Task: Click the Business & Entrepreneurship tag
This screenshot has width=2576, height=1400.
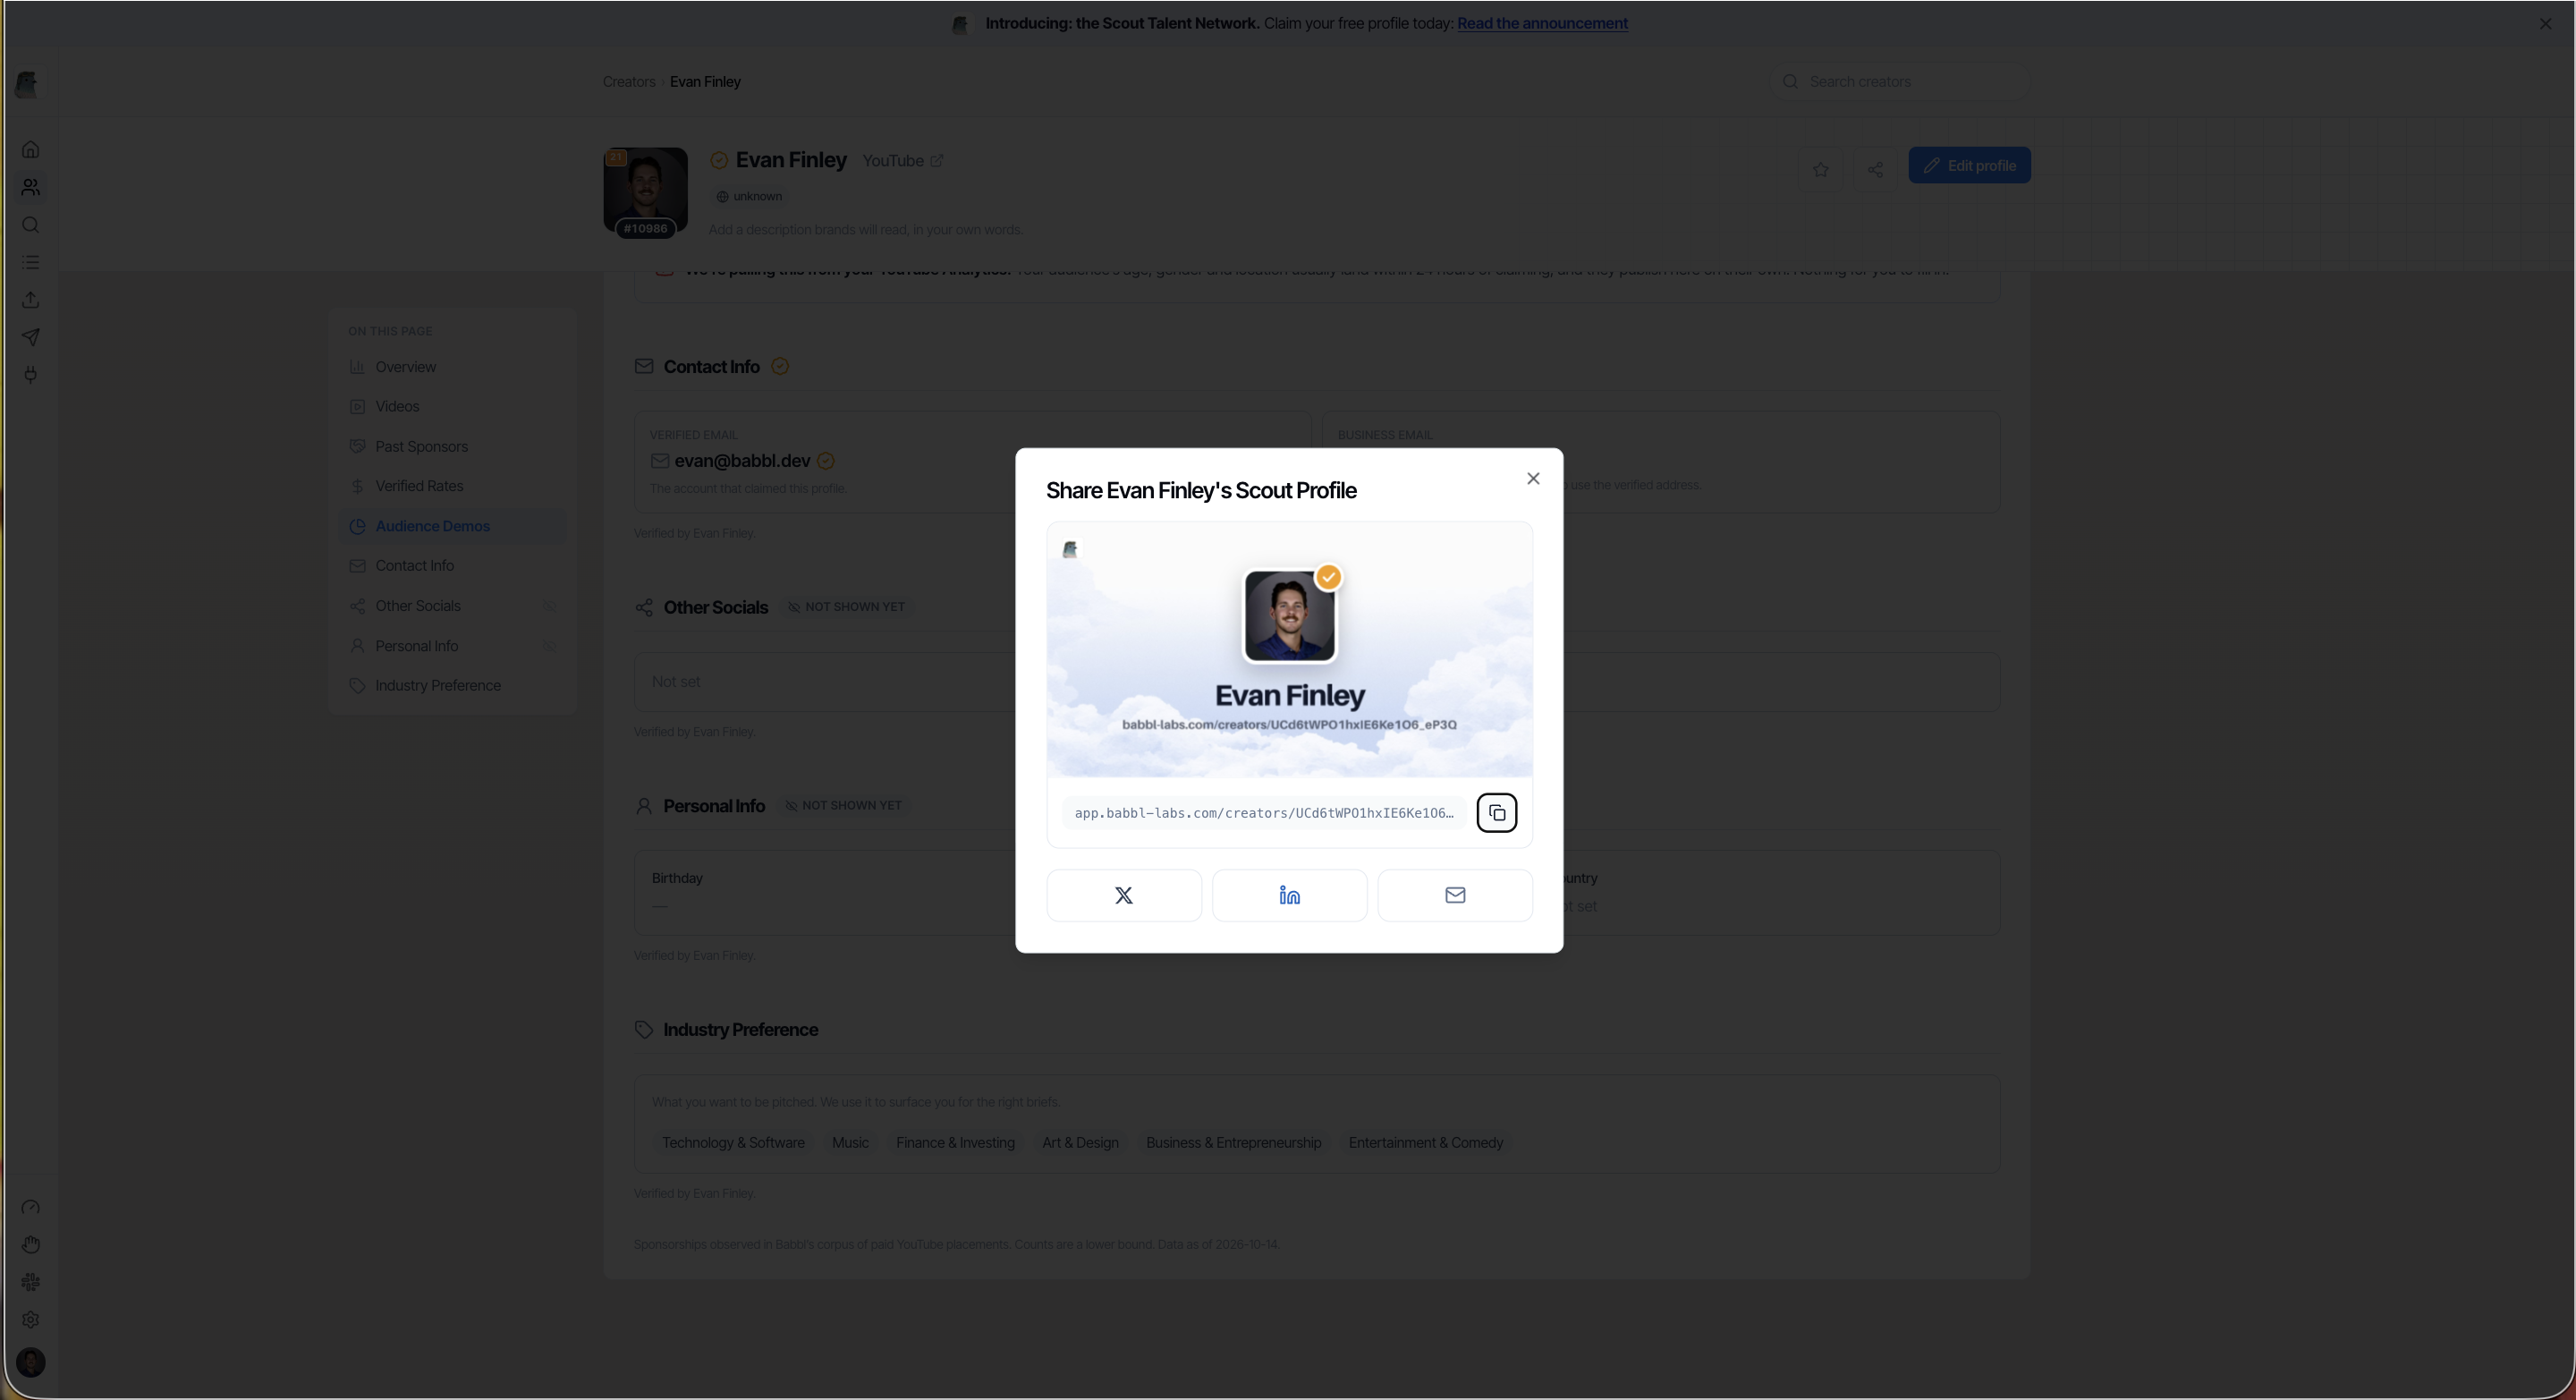Action: 1233,1142
